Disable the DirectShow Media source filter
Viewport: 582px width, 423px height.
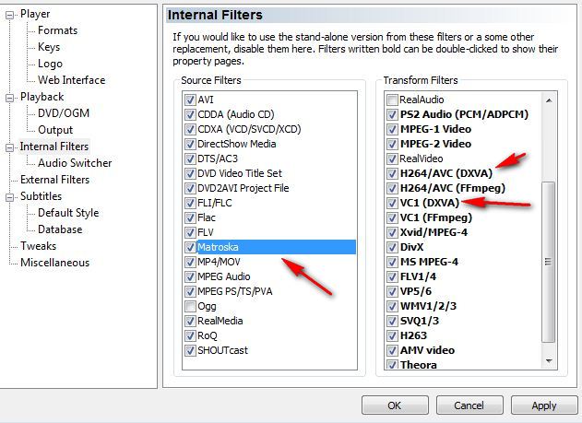pos(190,144)
